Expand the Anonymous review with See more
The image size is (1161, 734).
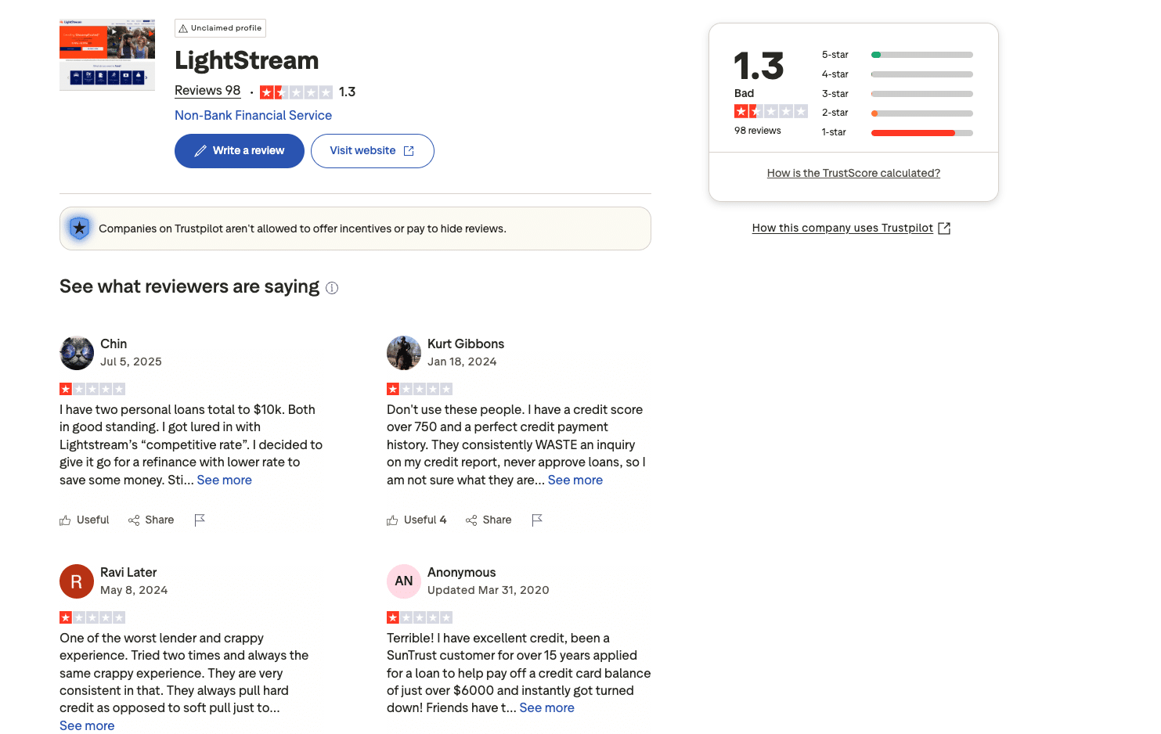[546, 707]
